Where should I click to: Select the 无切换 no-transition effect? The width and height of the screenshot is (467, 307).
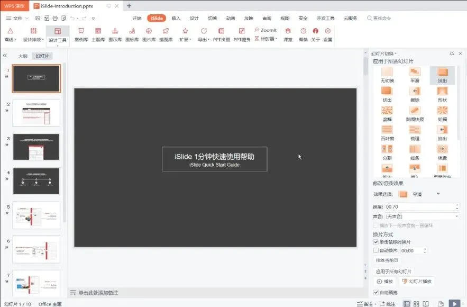(x=387, y=75)
